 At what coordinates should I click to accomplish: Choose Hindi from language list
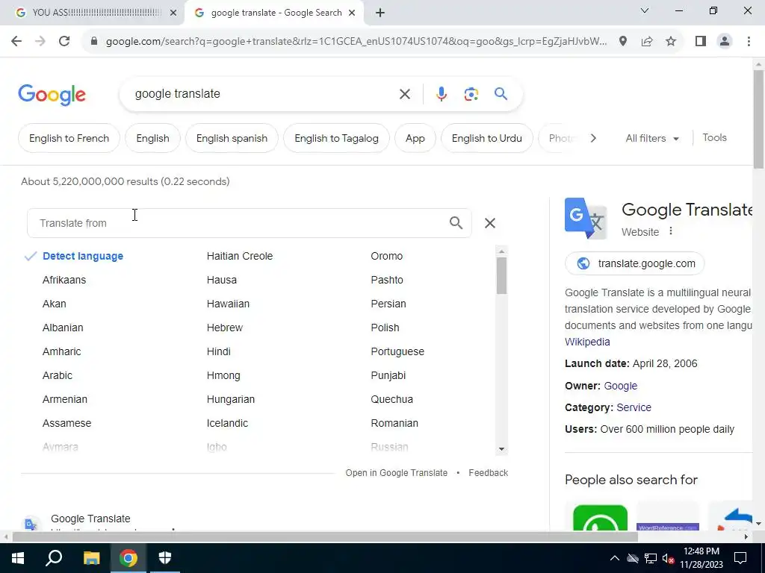219,352
